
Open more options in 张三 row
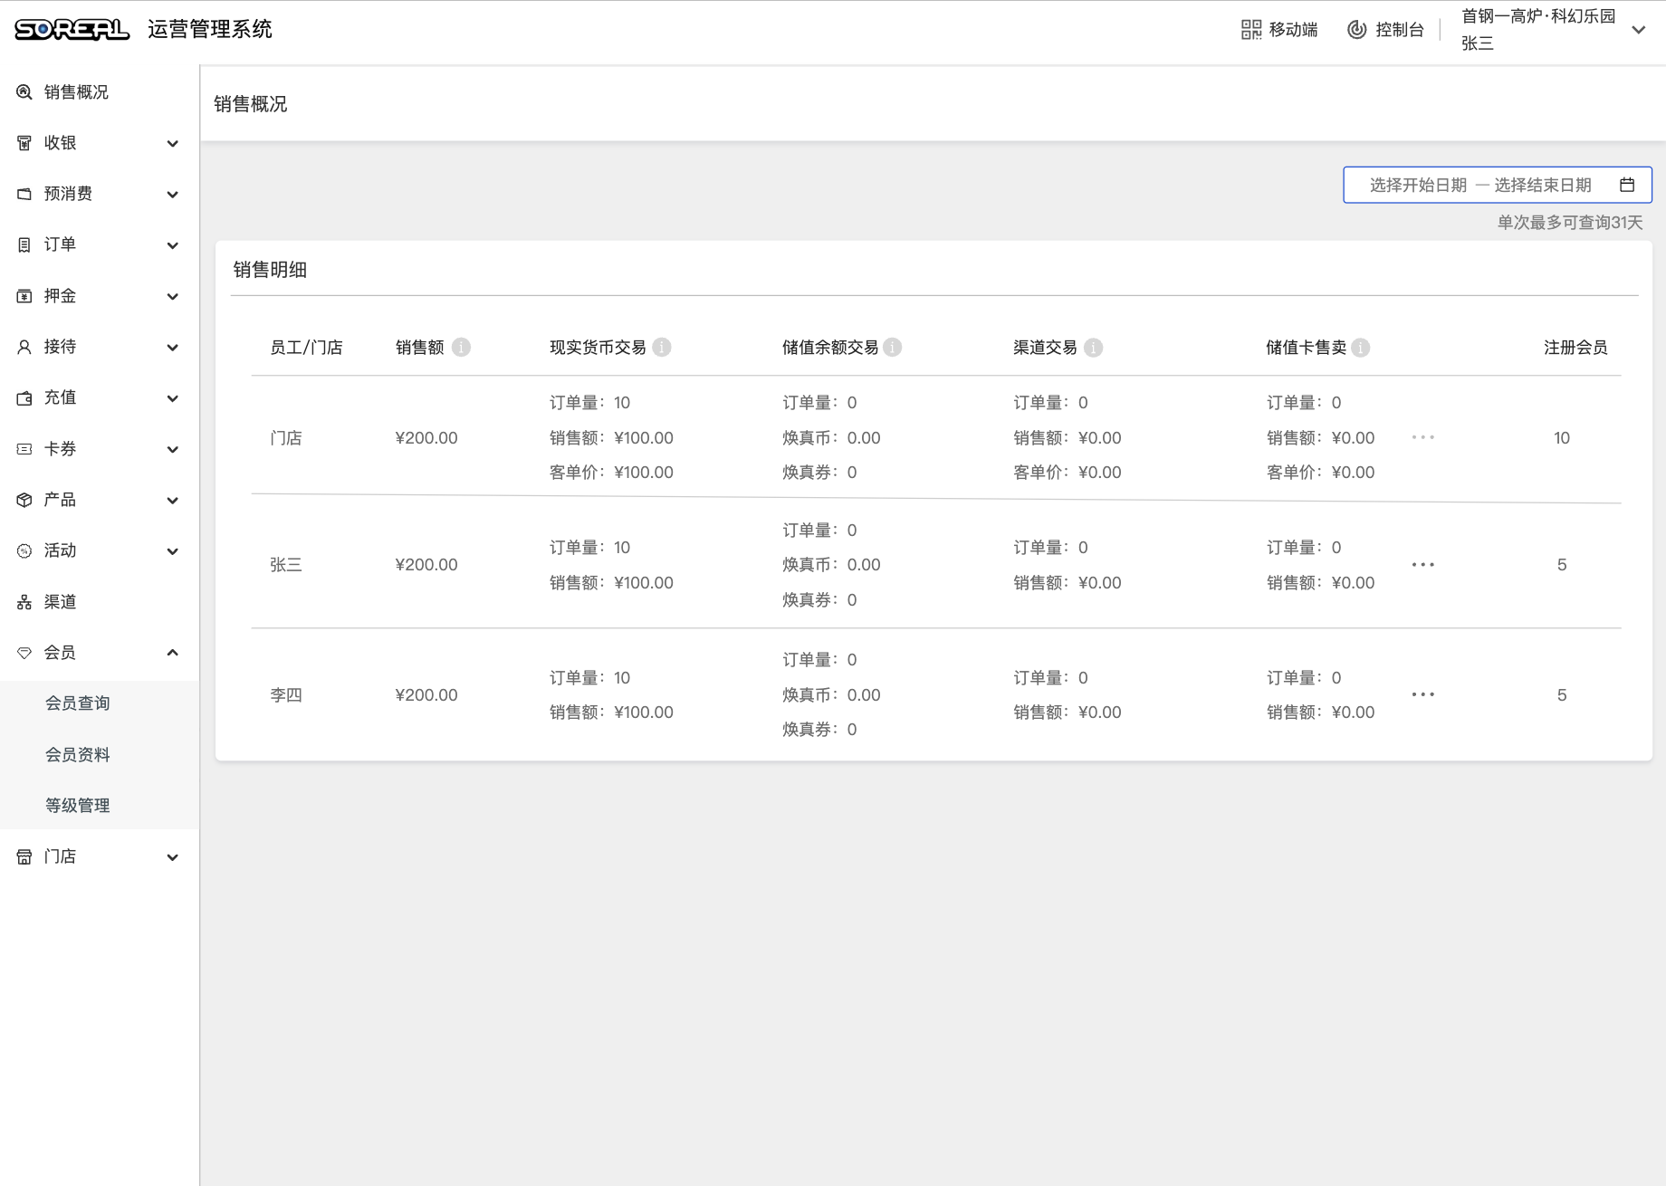tap(1423, 565)
